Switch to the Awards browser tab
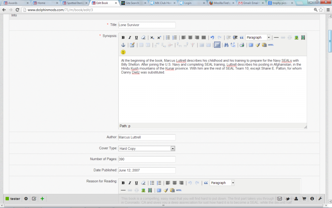 pos(16,3)
